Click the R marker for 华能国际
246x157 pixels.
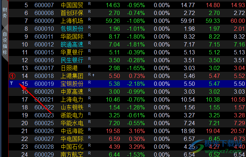click(x=89, y=35)
